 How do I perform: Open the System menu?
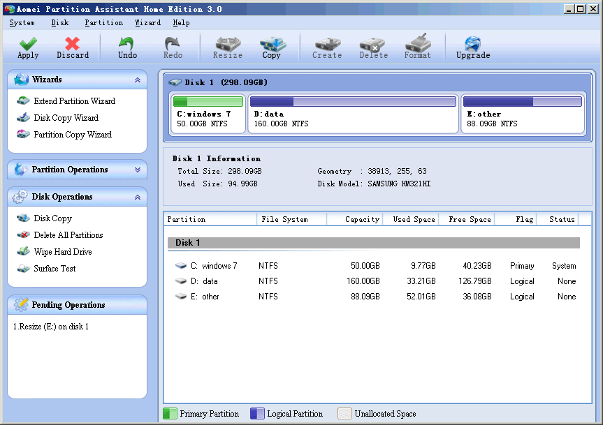(x=22, y=22)
